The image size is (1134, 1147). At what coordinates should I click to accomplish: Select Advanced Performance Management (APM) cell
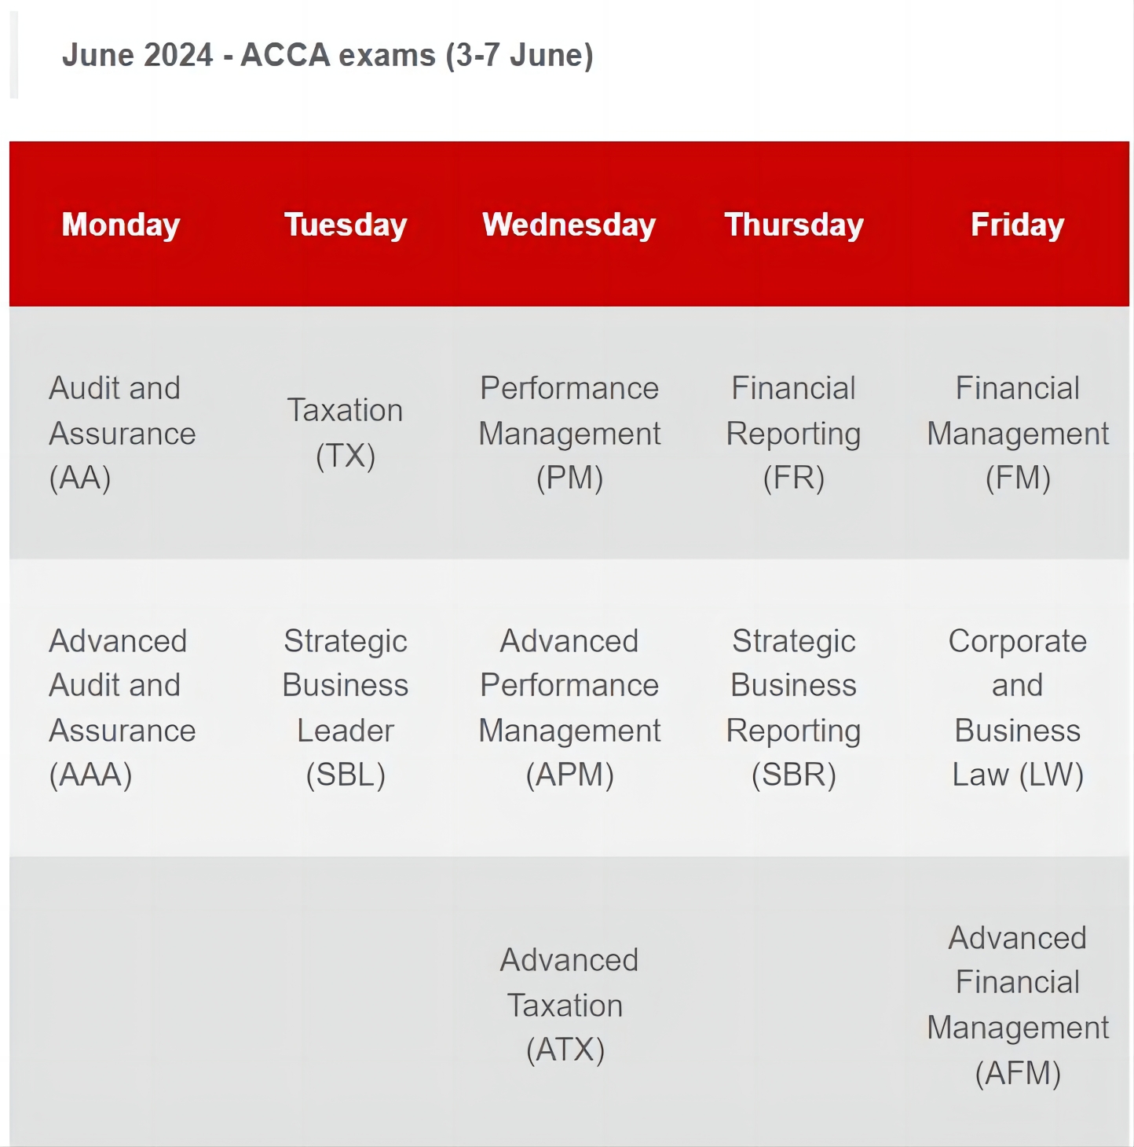point(569,708)
